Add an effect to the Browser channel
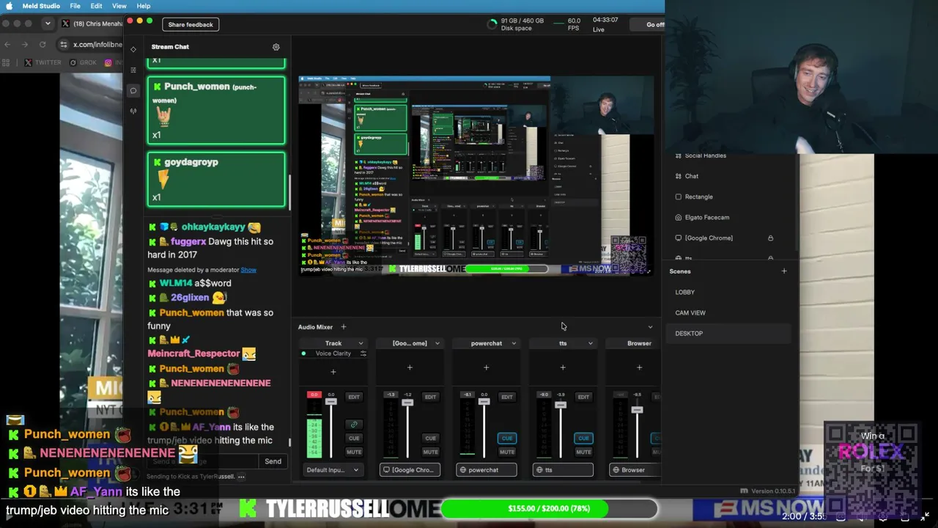938x528 pixels. coord(639,367)
